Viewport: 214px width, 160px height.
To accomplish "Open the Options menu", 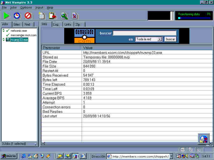I will pos(26,7).
